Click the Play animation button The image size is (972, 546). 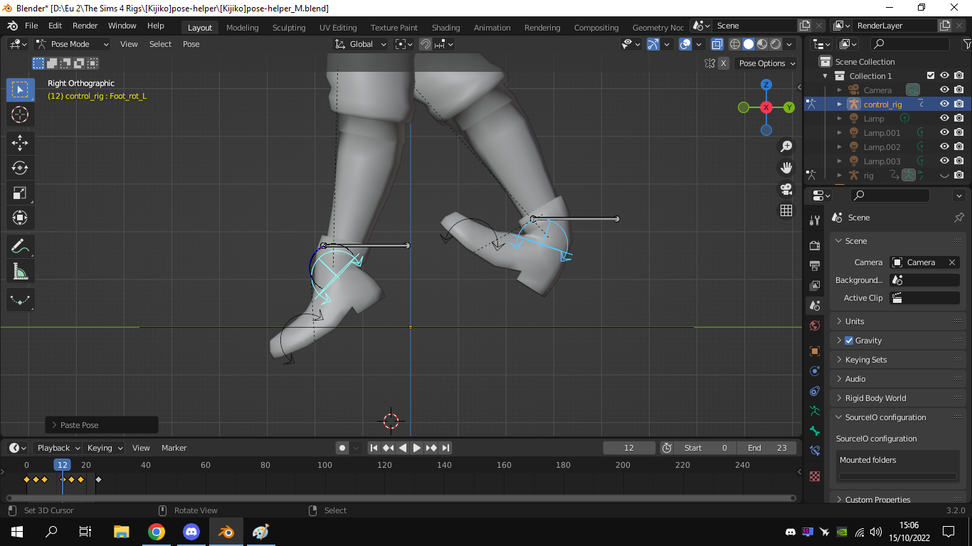click(x=417, y=448)
